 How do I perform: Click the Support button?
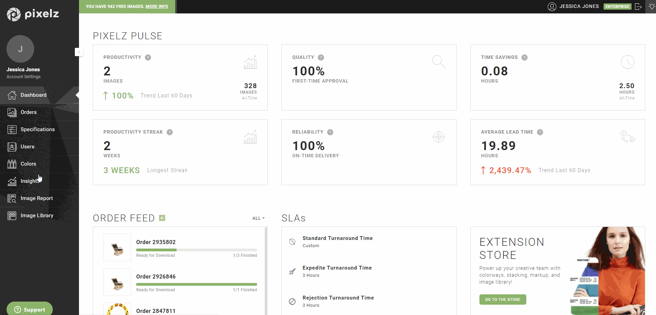coord(30,309)
